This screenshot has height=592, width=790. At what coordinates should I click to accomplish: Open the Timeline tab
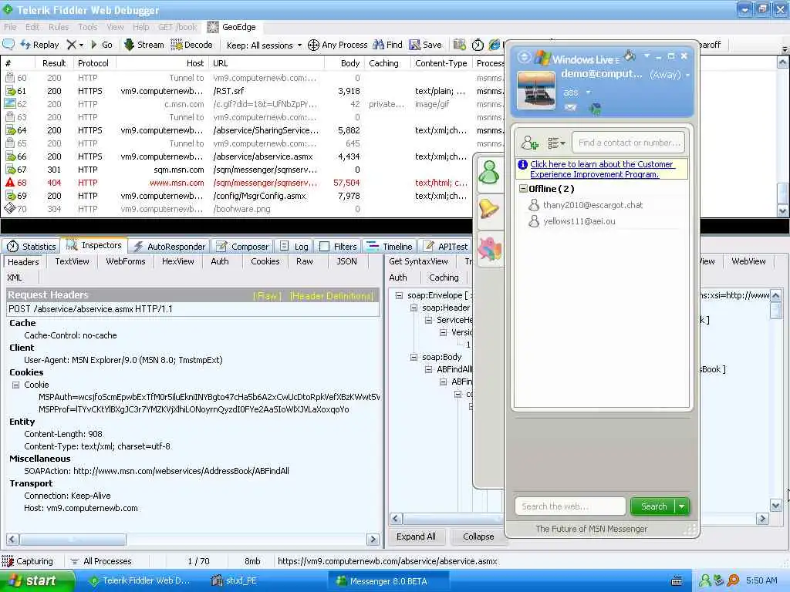(x=390, y=246)
